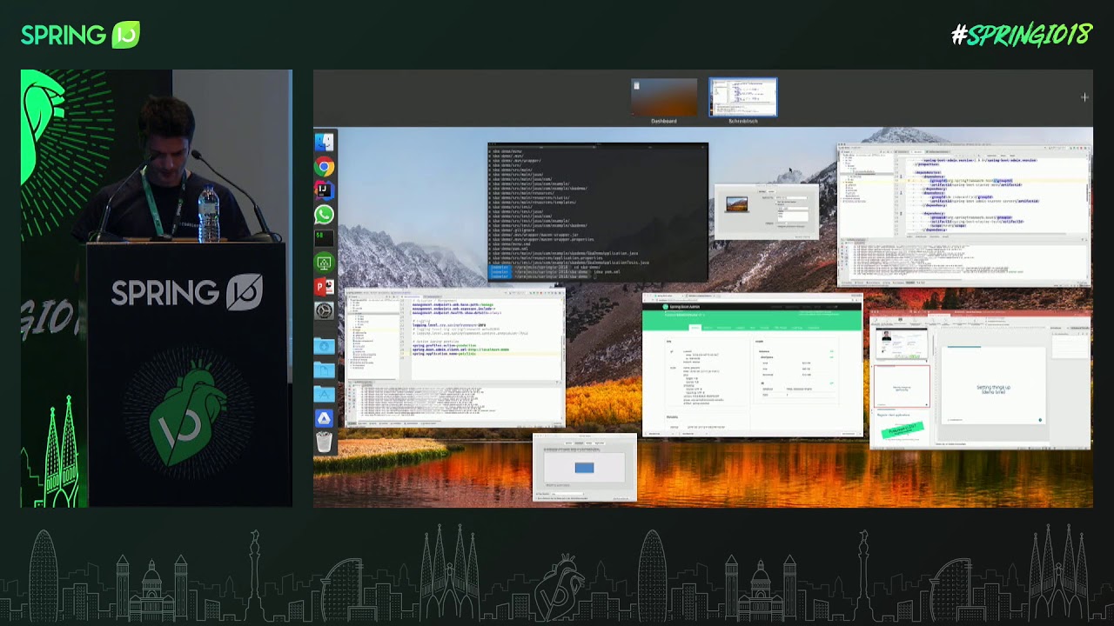Select the second tab in the Chrome window
Image resolution: width=1114 pixels, height=626 pixels.
(701, 295)
